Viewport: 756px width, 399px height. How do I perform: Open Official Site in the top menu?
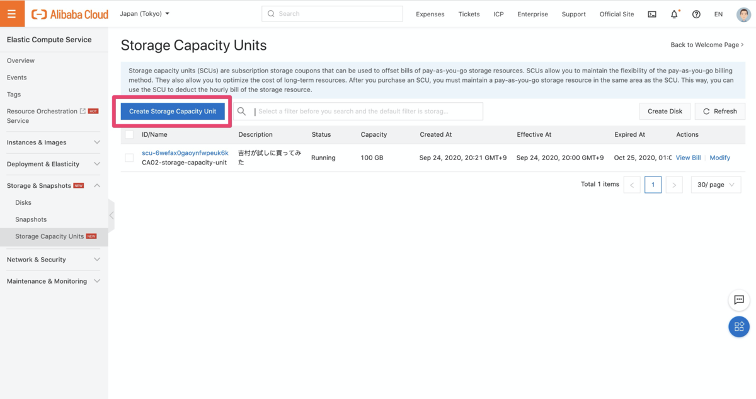(617, 14)
